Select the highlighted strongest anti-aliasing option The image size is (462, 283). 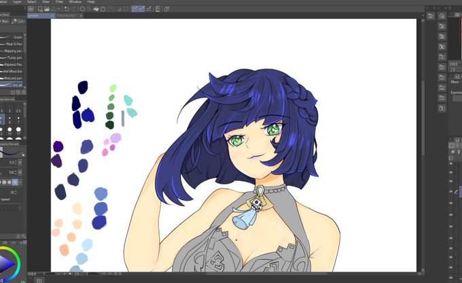tap(15, 182)
